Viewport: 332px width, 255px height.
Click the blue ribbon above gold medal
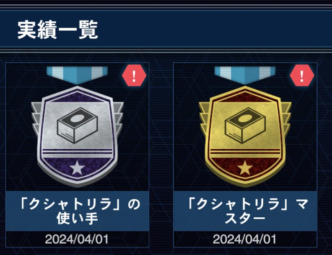tap(245, 75)
